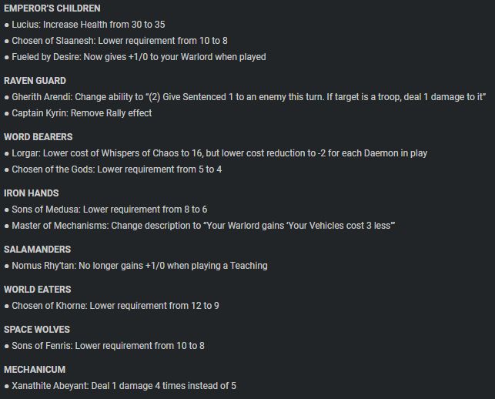495x399 pixels.
Task: Select the SPACE WOLVES heading
Action: click(x=38, y=330)
